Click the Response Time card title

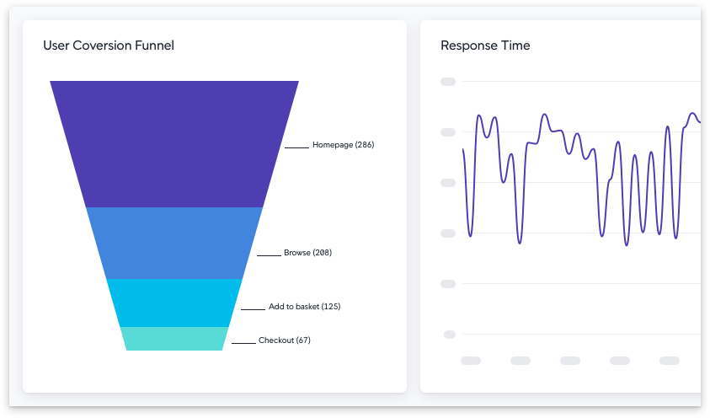[x=485, y=46]
